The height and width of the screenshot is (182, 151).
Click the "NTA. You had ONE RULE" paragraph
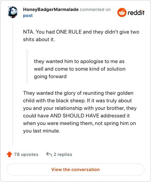tap(81, 35)
